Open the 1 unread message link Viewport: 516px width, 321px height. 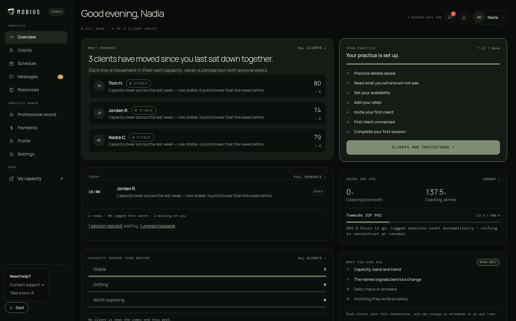(x=157, y=226)
